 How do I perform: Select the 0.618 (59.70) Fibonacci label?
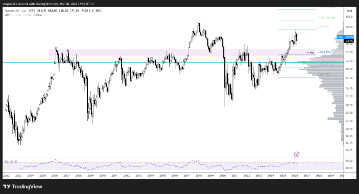326,52
